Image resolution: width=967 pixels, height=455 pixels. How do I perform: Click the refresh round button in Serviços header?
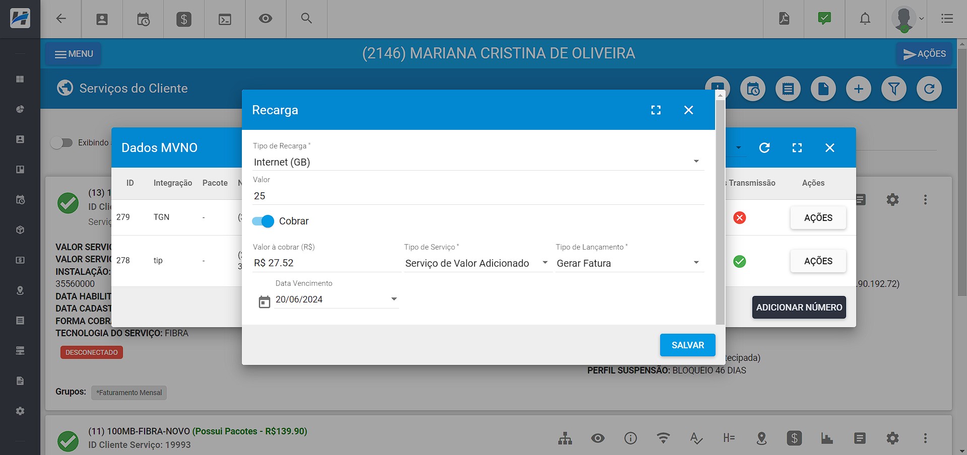click(x=929, y=89)
